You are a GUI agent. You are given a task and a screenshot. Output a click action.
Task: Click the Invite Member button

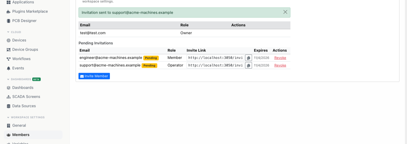click(94, 76)
